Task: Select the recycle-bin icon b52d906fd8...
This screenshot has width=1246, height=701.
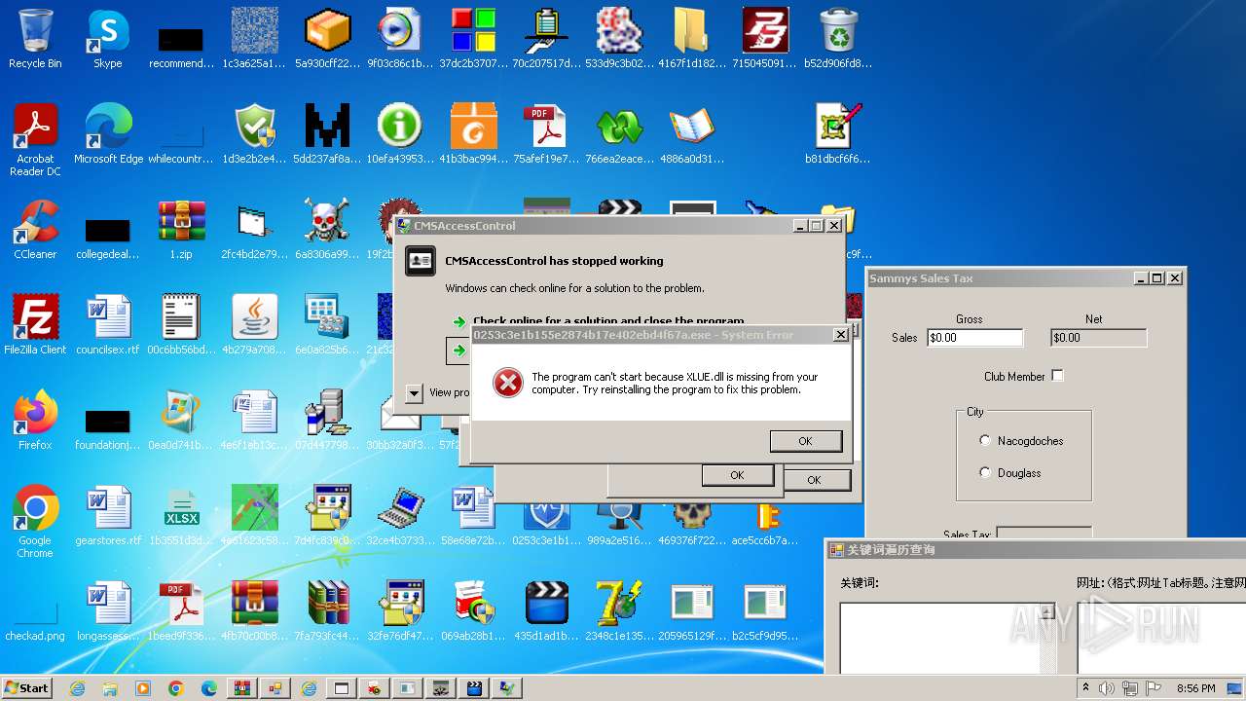Action: tap(838, 39)
